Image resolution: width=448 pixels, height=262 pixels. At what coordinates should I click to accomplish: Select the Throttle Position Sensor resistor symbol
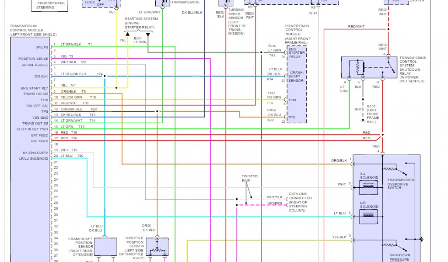coord(157,250)
